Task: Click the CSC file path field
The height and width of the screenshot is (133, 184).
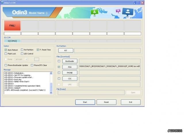Action: [x=110, y=79]
